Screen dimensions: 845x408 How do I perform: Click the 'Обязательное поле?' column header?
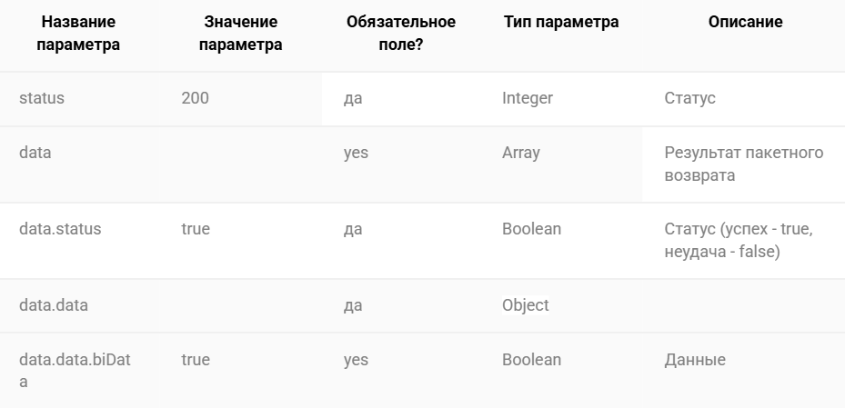(400, 33)
